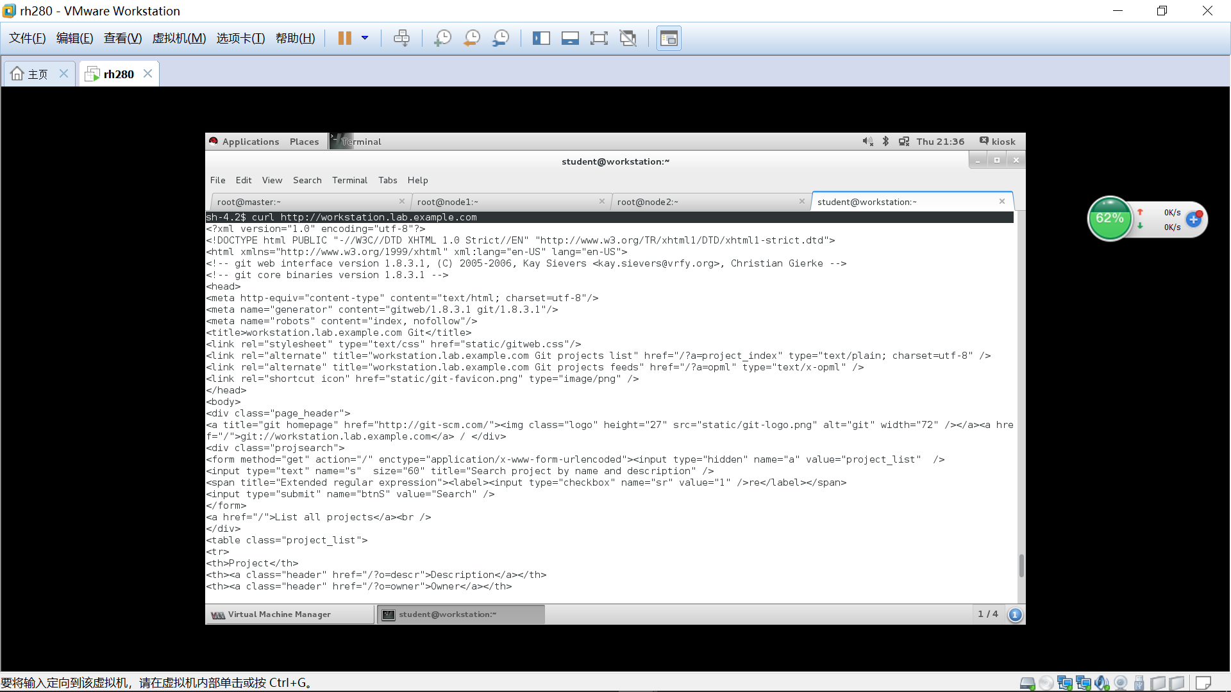Open the GNOME Applications menu
The image size is (1231, 692).
point(250,142)
